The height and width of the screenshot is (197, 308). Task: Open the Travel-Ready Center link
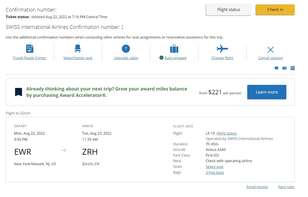[x=30, y=58]
